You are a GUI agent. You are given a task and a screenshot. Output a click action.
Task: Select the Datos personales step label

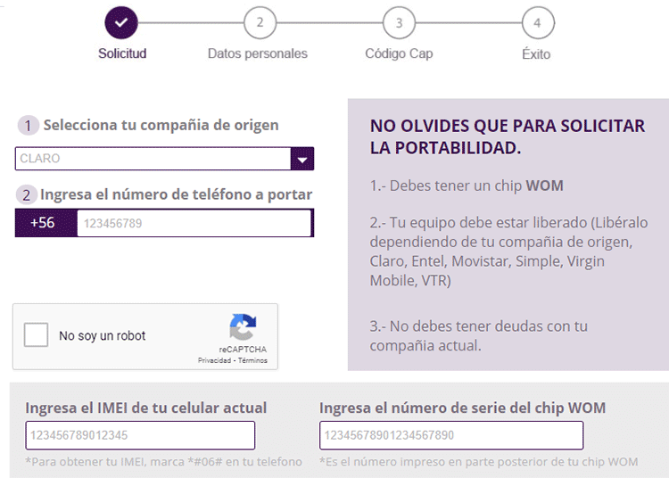coord(257,54)
